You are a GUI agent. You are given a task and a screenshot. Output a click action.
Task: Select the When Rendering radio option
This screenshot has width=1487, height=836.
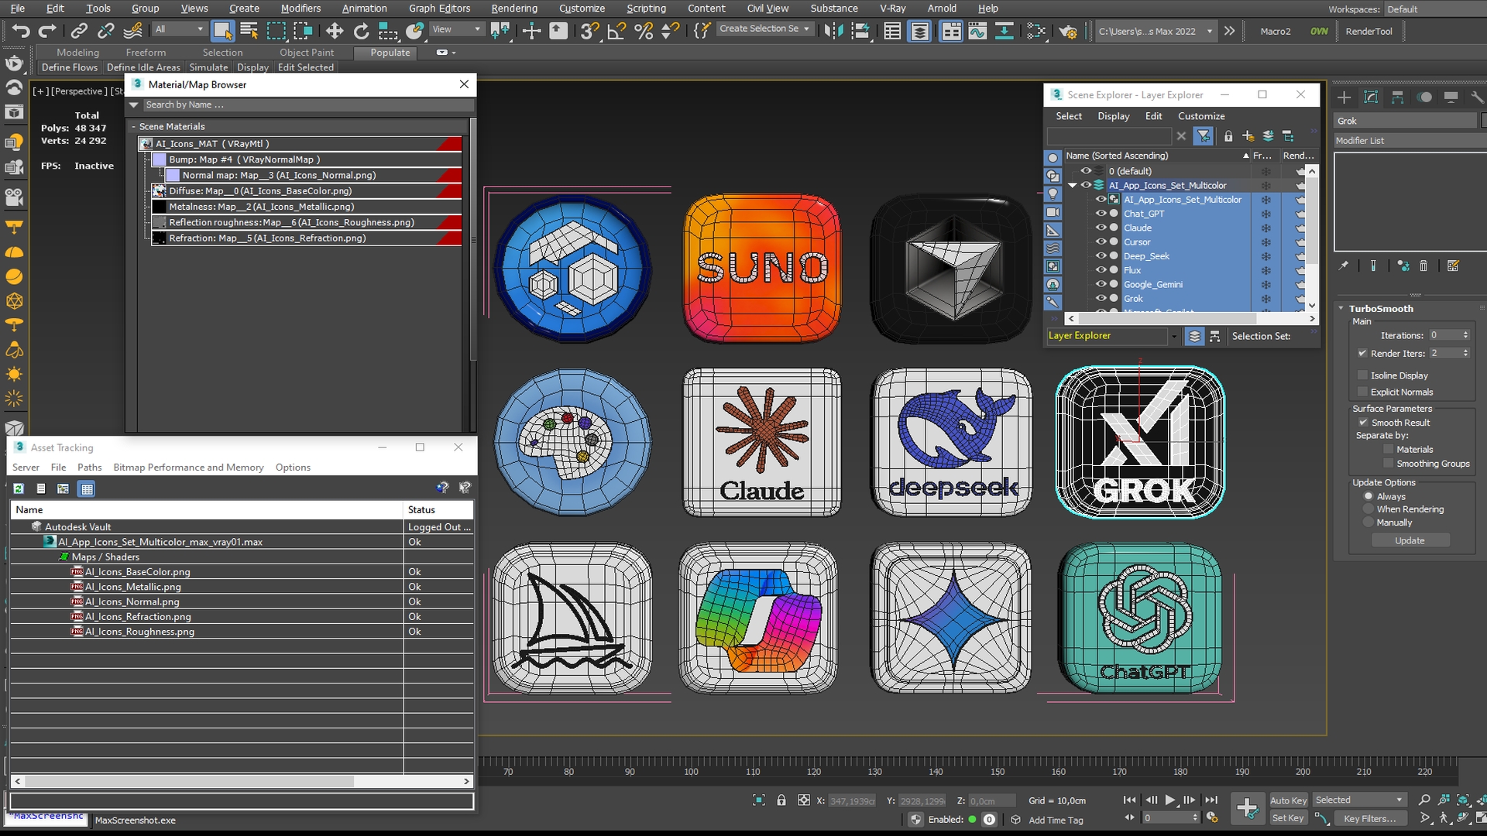click(x=1369, y=509)
